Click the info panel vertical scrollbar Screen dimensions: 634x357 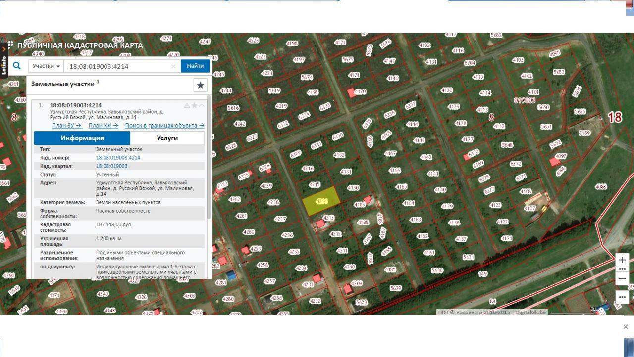point(209,158)
